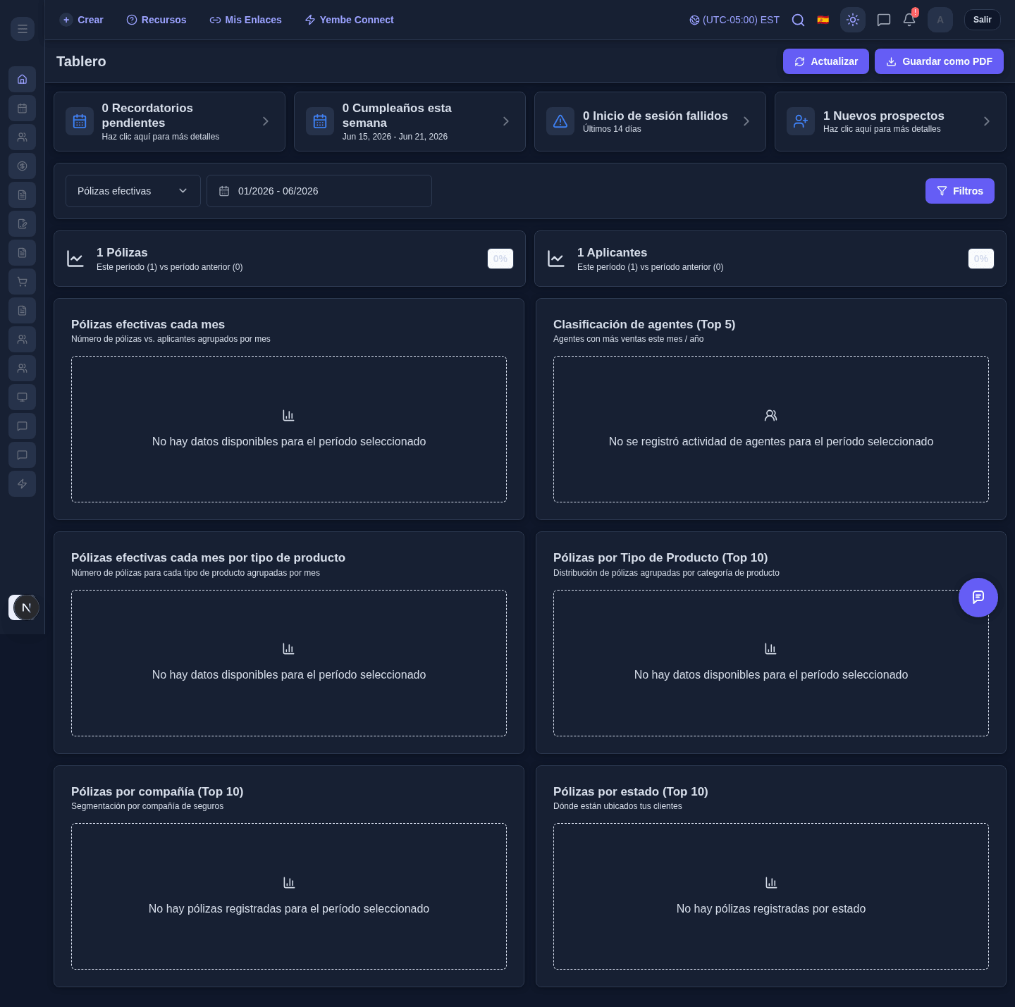Click 'Pólizas por compañía (Top 10)' heading
Screen dimensions: 1015x1007
pyautogui.click(x=157, y=791)
